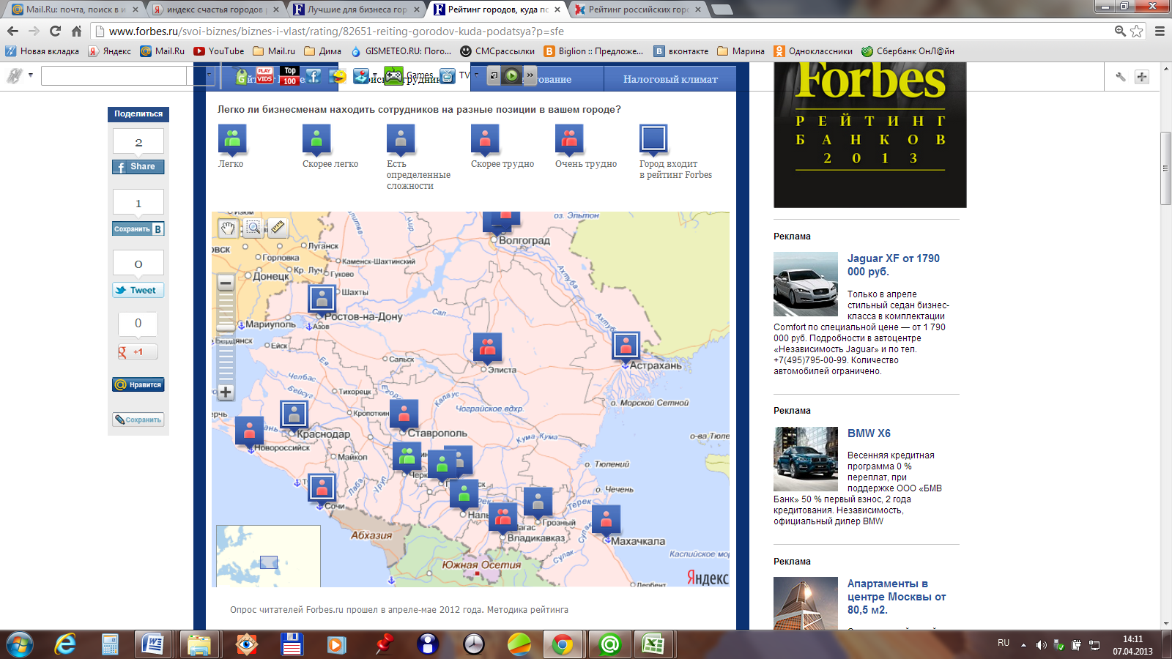Click the Stavropol red map marker
The width and height of the screenshot is (1172, 659).
pyautogui.click(x=404, y=414)
